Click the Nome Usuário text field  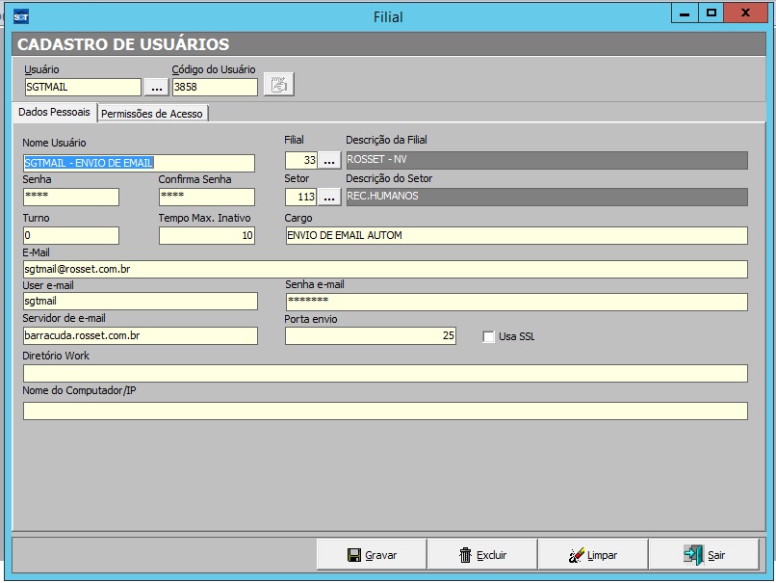(139, 163)
